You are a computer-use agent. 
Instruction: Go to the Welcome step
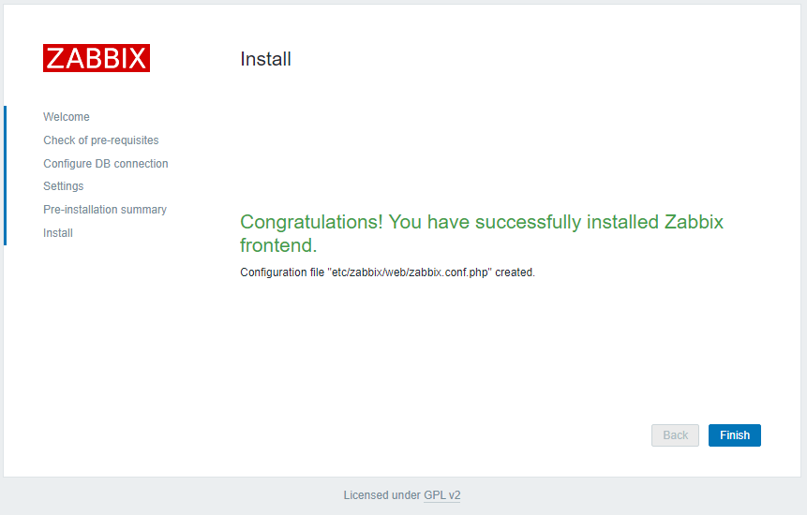click(x=67, y=117)
